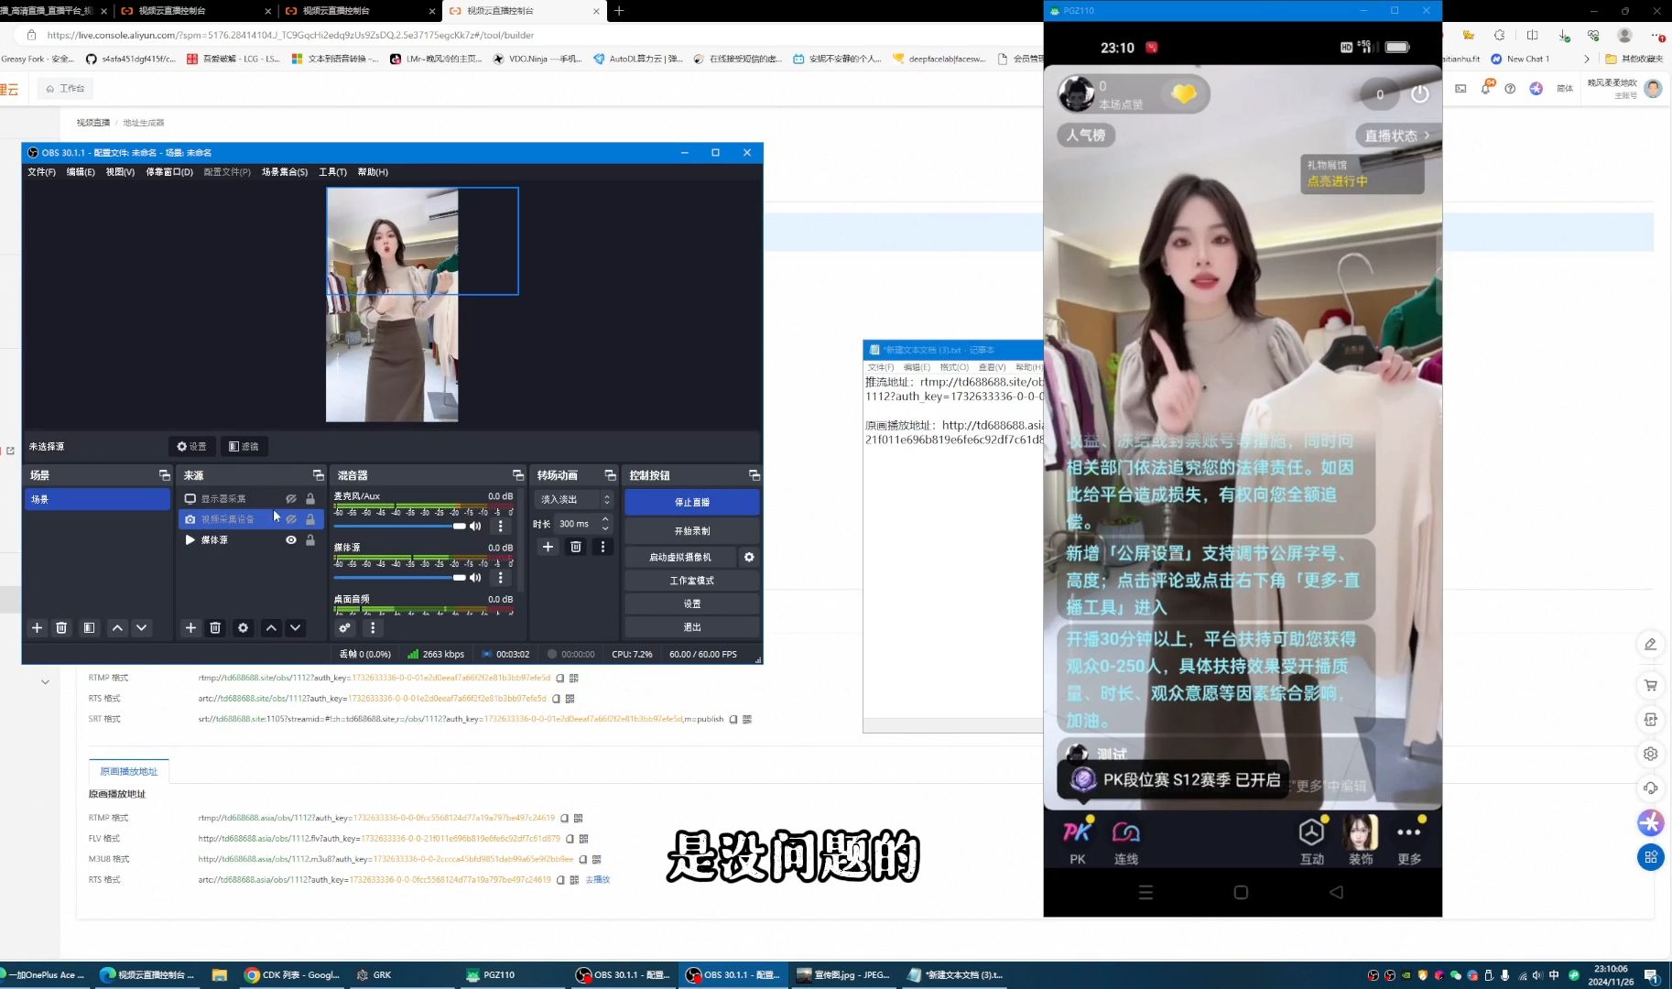Toggle lock on 显示器采集 source
The height and width of the screenshot is (989, 1672).
[310, 499]
